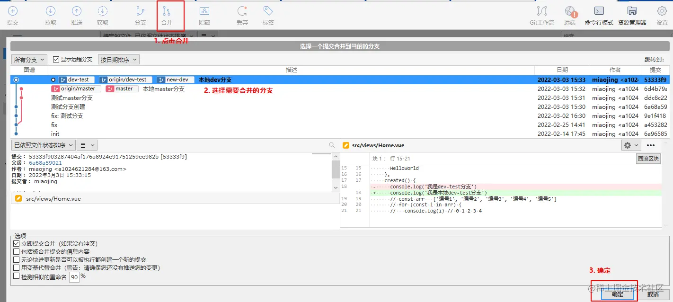This screenshot has height=302, width=673.
Task: Open Git工作流 (Git Flow) tool
Action: coord(542,15)
